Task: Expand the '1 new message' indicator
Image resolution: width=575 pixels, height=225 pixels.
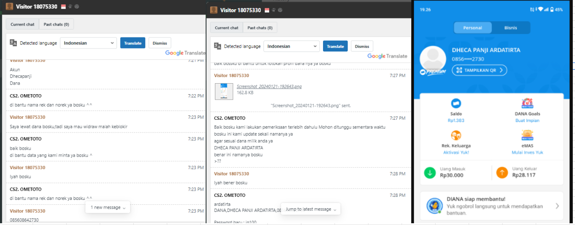Action: (x=108, y=207)
